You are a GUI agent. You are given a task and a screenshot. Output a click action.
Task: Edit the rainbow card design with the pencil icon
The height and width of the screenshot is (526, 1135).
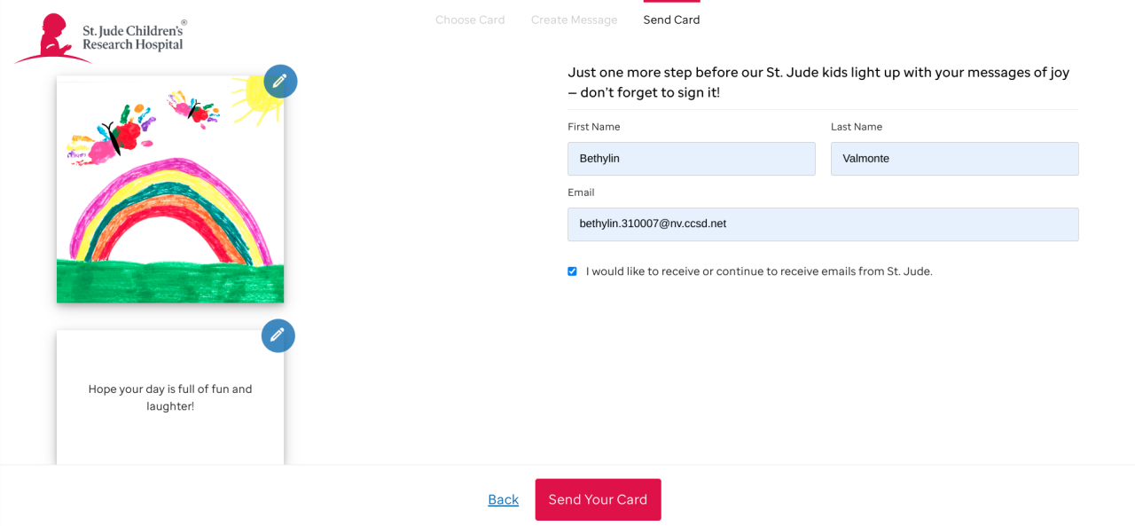(280, 82)
